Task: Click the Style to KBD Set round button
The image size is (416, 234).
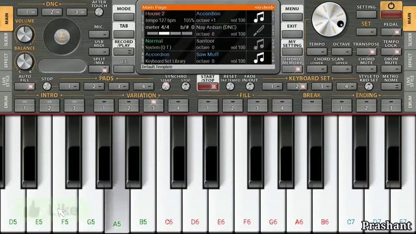Action: (369, 86)
